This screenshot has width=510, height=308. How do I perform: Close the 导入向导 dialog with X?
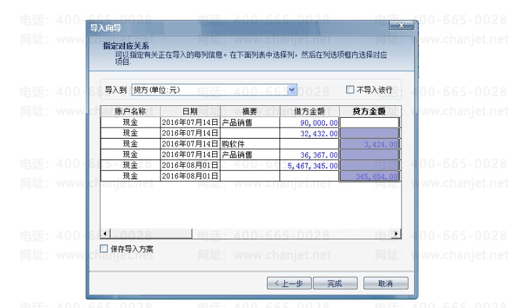click(401, 26)
